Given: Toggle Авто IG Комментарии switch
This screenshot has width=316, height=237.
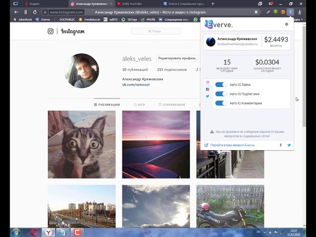Looking at the screenshot, I should click(x=221, y=103).
